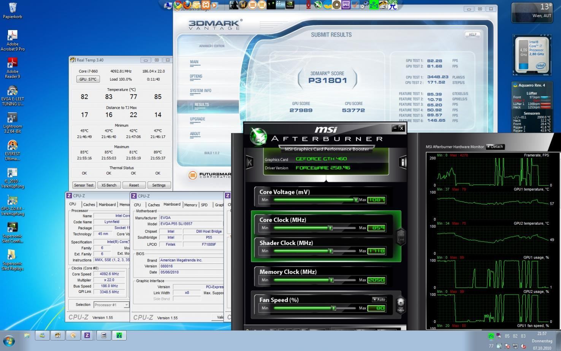
Task: Open NVIDIA icon in the top dock
Action: (290, 5)
